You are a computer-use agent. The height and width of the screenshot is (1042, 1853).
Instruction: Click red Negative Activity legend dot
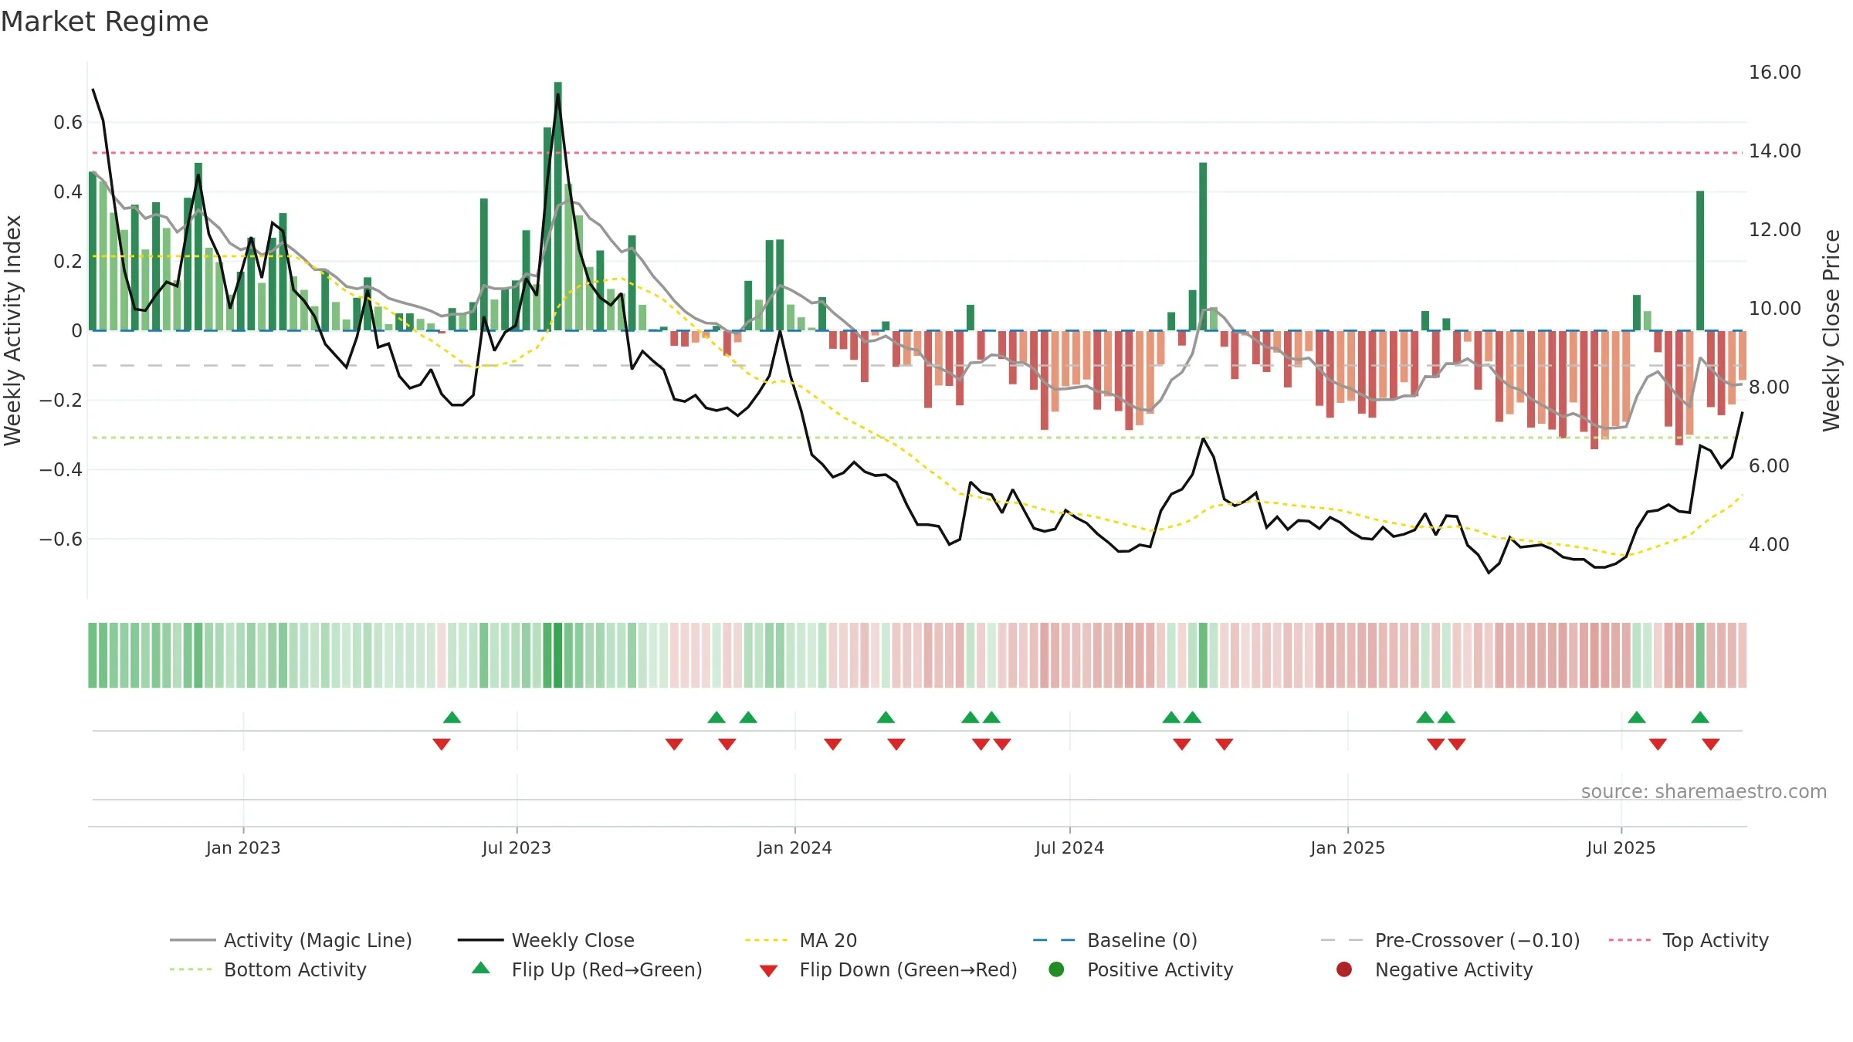click(x=1344, y=969)
